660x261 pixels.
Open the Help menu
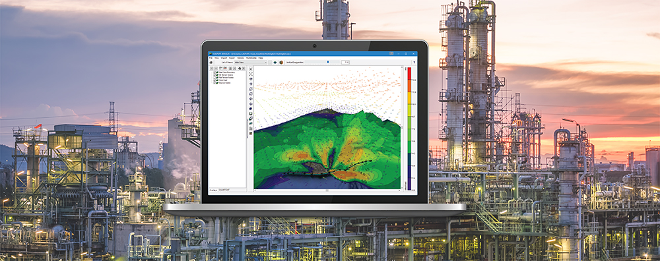click(x=261, y=58)
